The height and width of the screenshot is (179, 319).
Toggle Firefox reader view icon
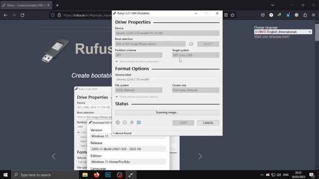click(x=226, y=15)
